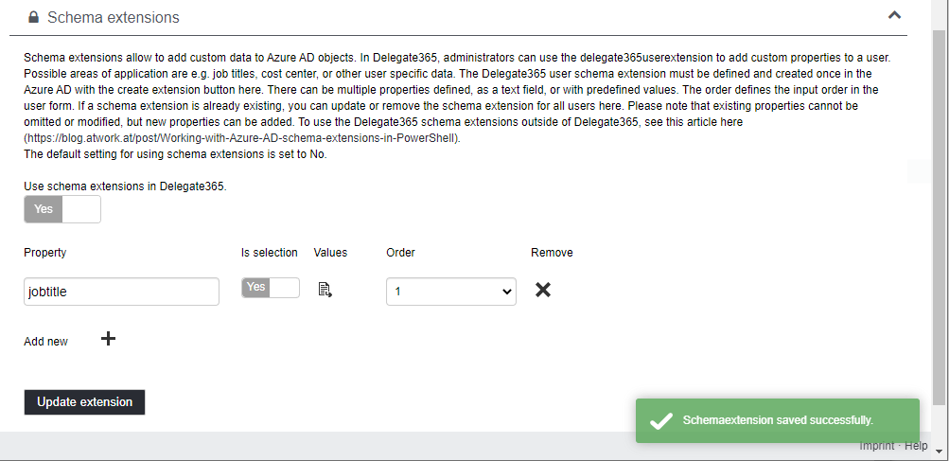Viewport: 949px width, 461px height.
Task: Click the Order column label
Action: point(400,253)
